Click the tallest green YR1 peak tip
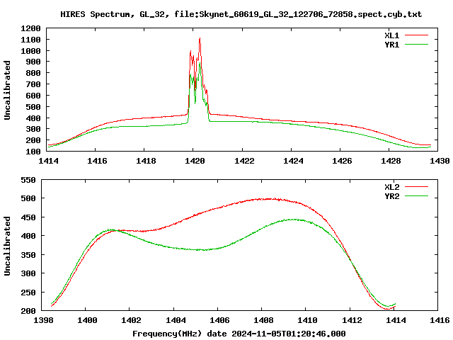453x340 pixels. 200,63
